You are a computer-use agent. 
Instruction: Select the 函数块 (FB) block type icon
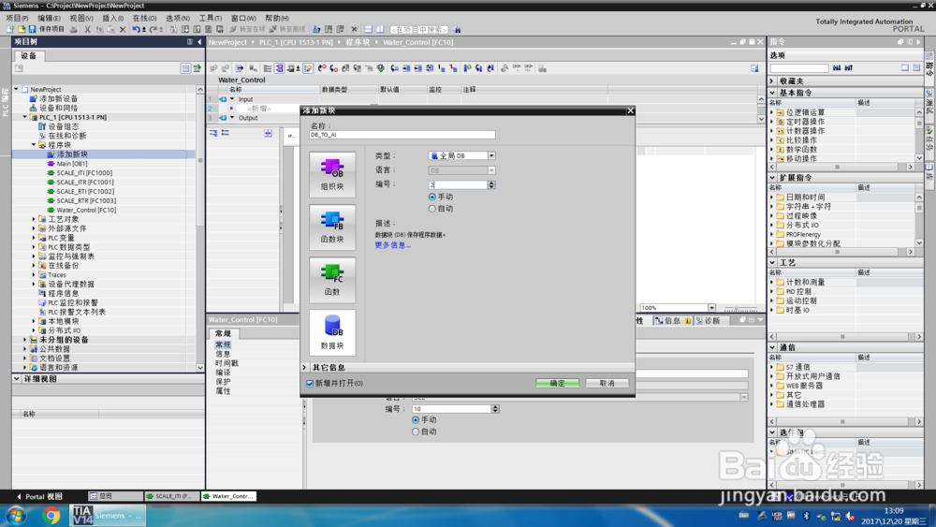332,227
